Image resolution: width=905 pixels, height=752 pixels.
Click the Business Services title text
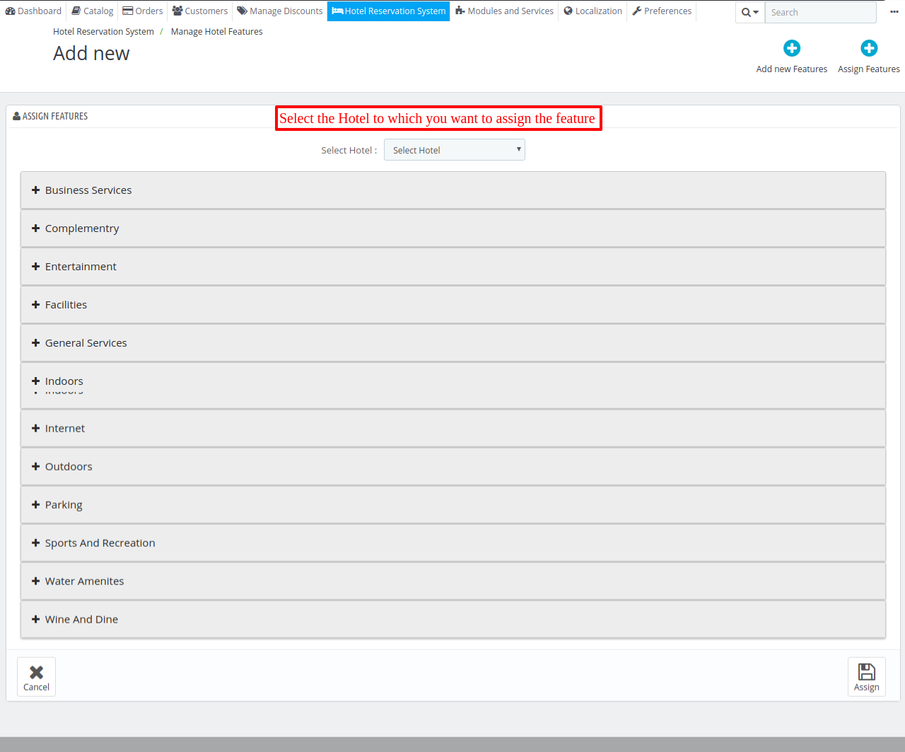[88, 190]
